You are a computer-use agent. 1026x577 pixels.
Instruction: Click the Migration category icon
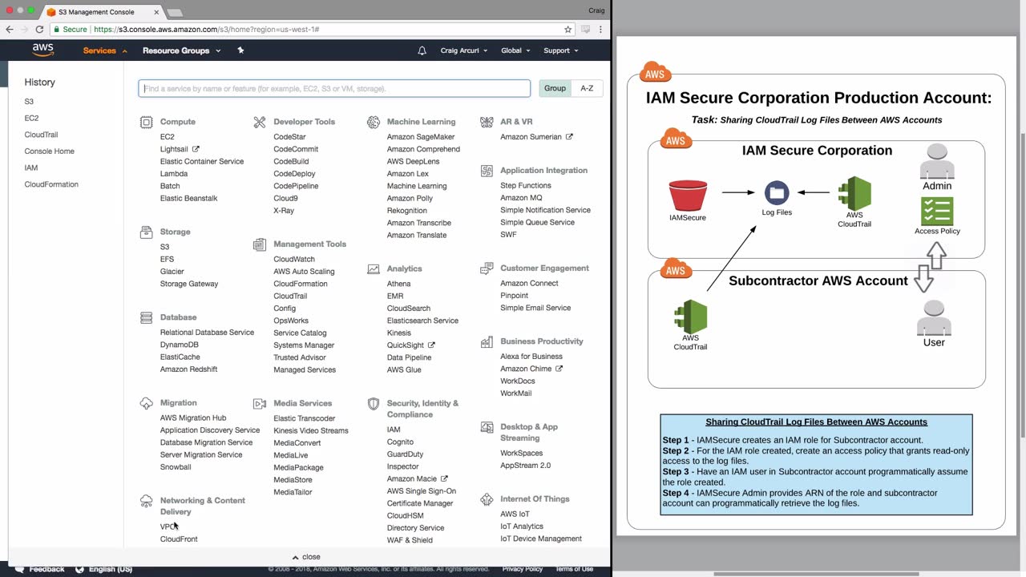click(x=146, y=403)
